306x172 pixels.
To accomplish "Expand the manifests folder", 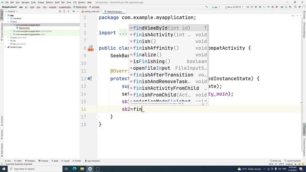I will tap(9, 18).
